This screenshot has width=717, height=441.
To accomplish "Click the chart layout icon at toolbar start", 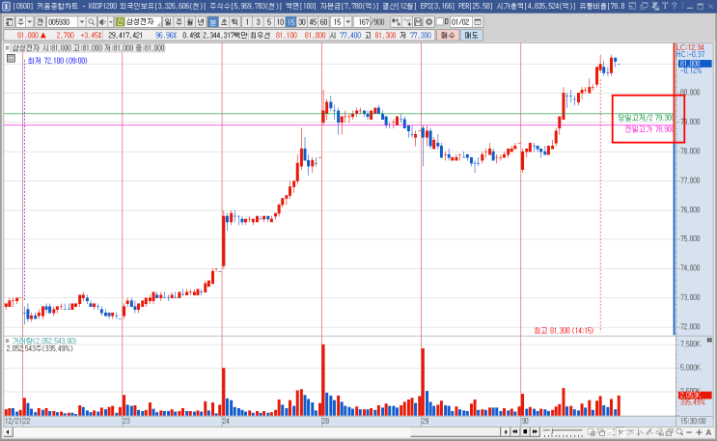I will 9,22.
